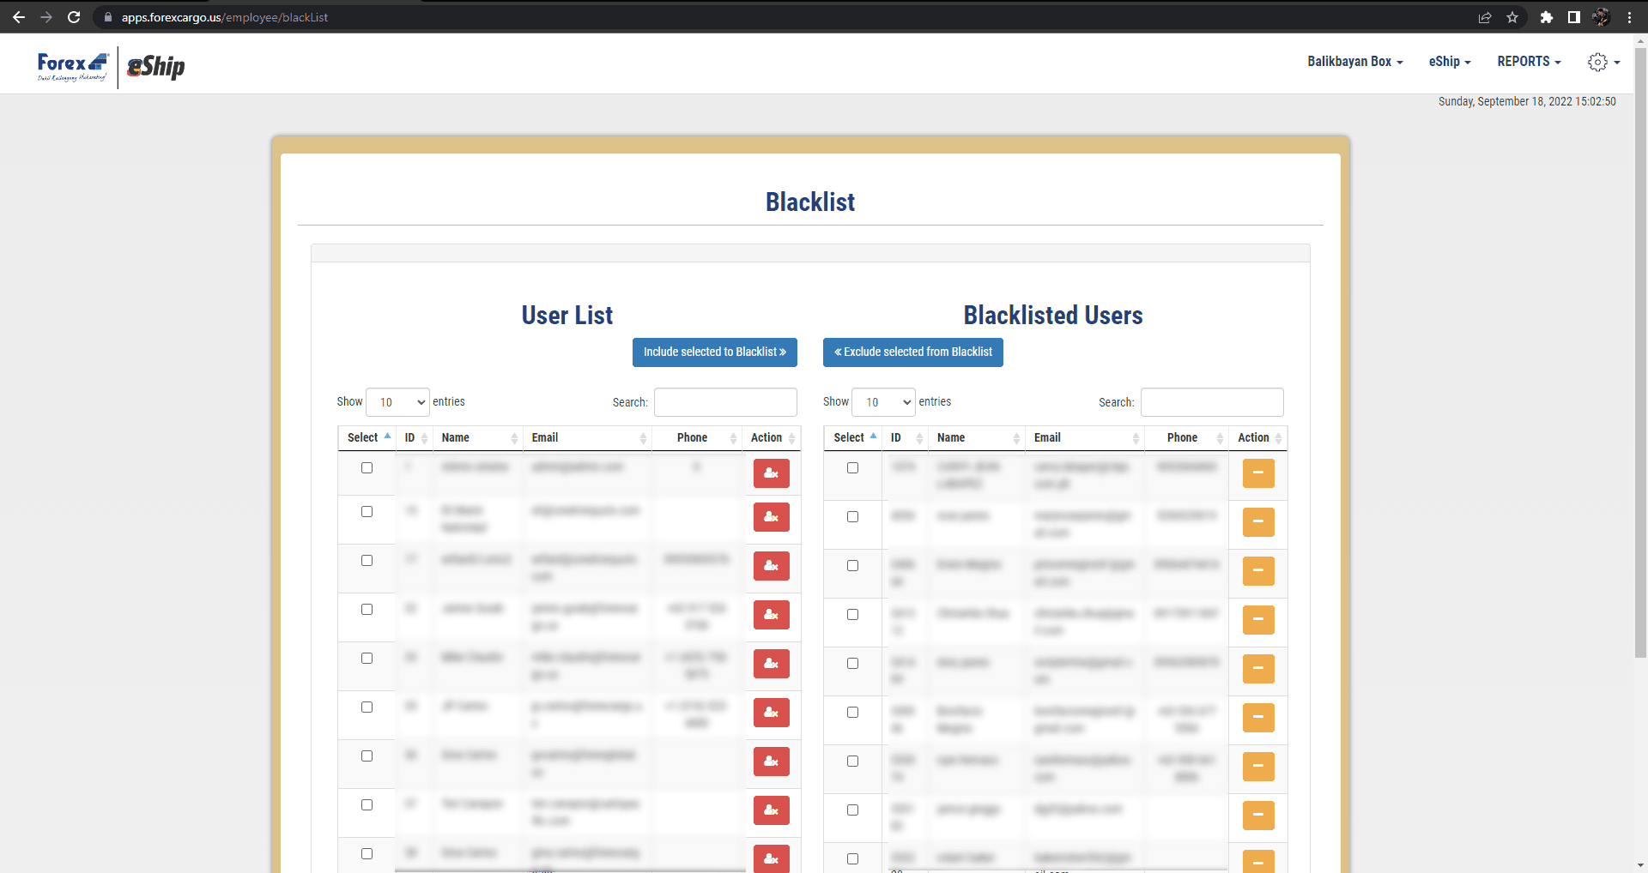
Task: Sort Blacklisted Users by ID column
Action: [906, 438]
